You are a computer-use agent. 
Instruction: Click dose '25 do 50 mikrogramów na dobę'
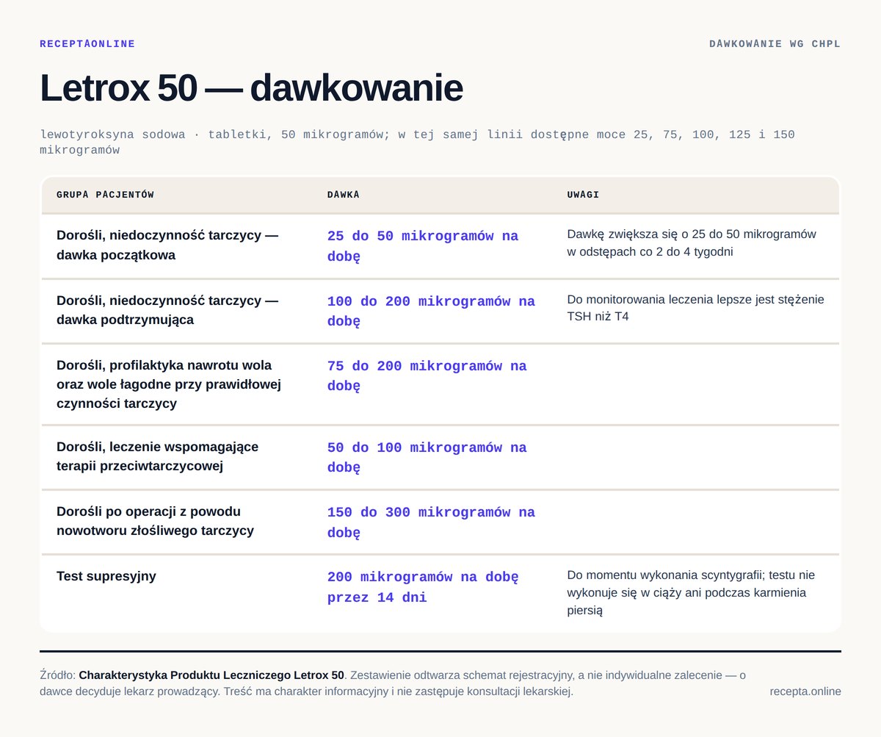[x=423, y=246]
